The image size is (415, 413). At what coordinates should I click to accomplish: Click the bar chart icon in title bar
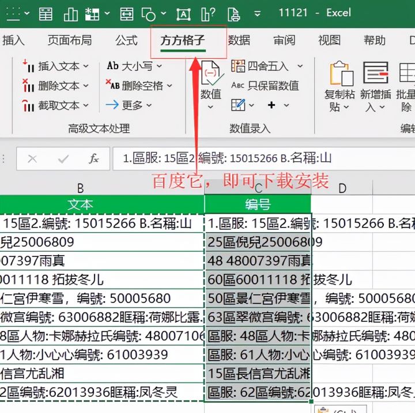71,13
